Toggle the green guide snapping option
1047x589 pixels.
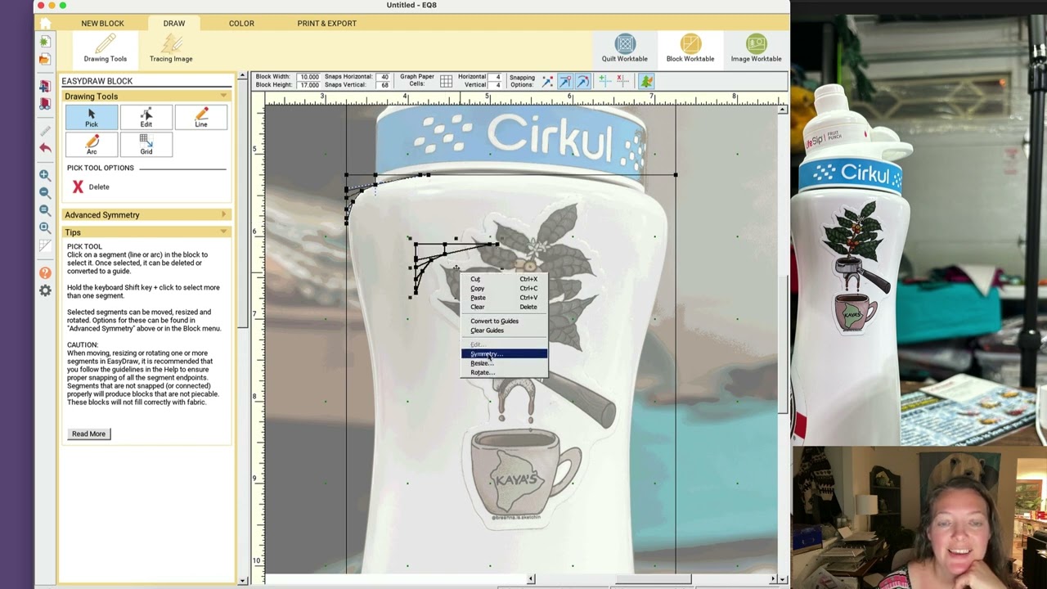coord(604,81)
